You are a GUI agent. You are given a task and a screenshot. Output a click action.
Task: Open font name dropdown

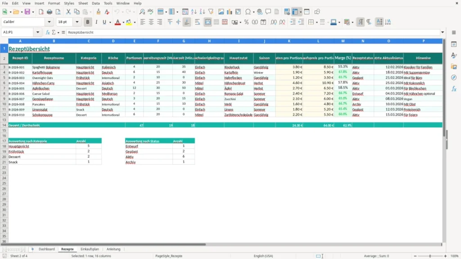point(49,22)
